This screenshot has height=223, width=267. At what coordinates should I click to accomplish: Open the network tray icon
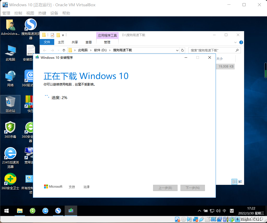(x=212, y=211)
